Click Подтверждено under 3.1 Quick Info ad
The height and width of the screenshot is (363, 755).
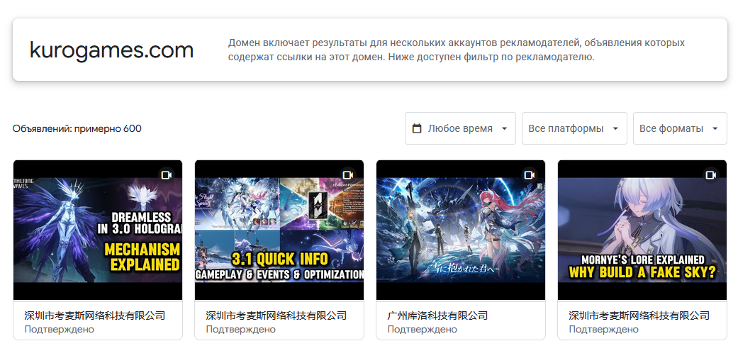[241, 329]
